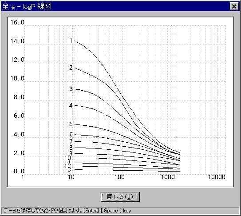Click curve label 8 on the chart
241x216 pixels.
pos(71,148)
